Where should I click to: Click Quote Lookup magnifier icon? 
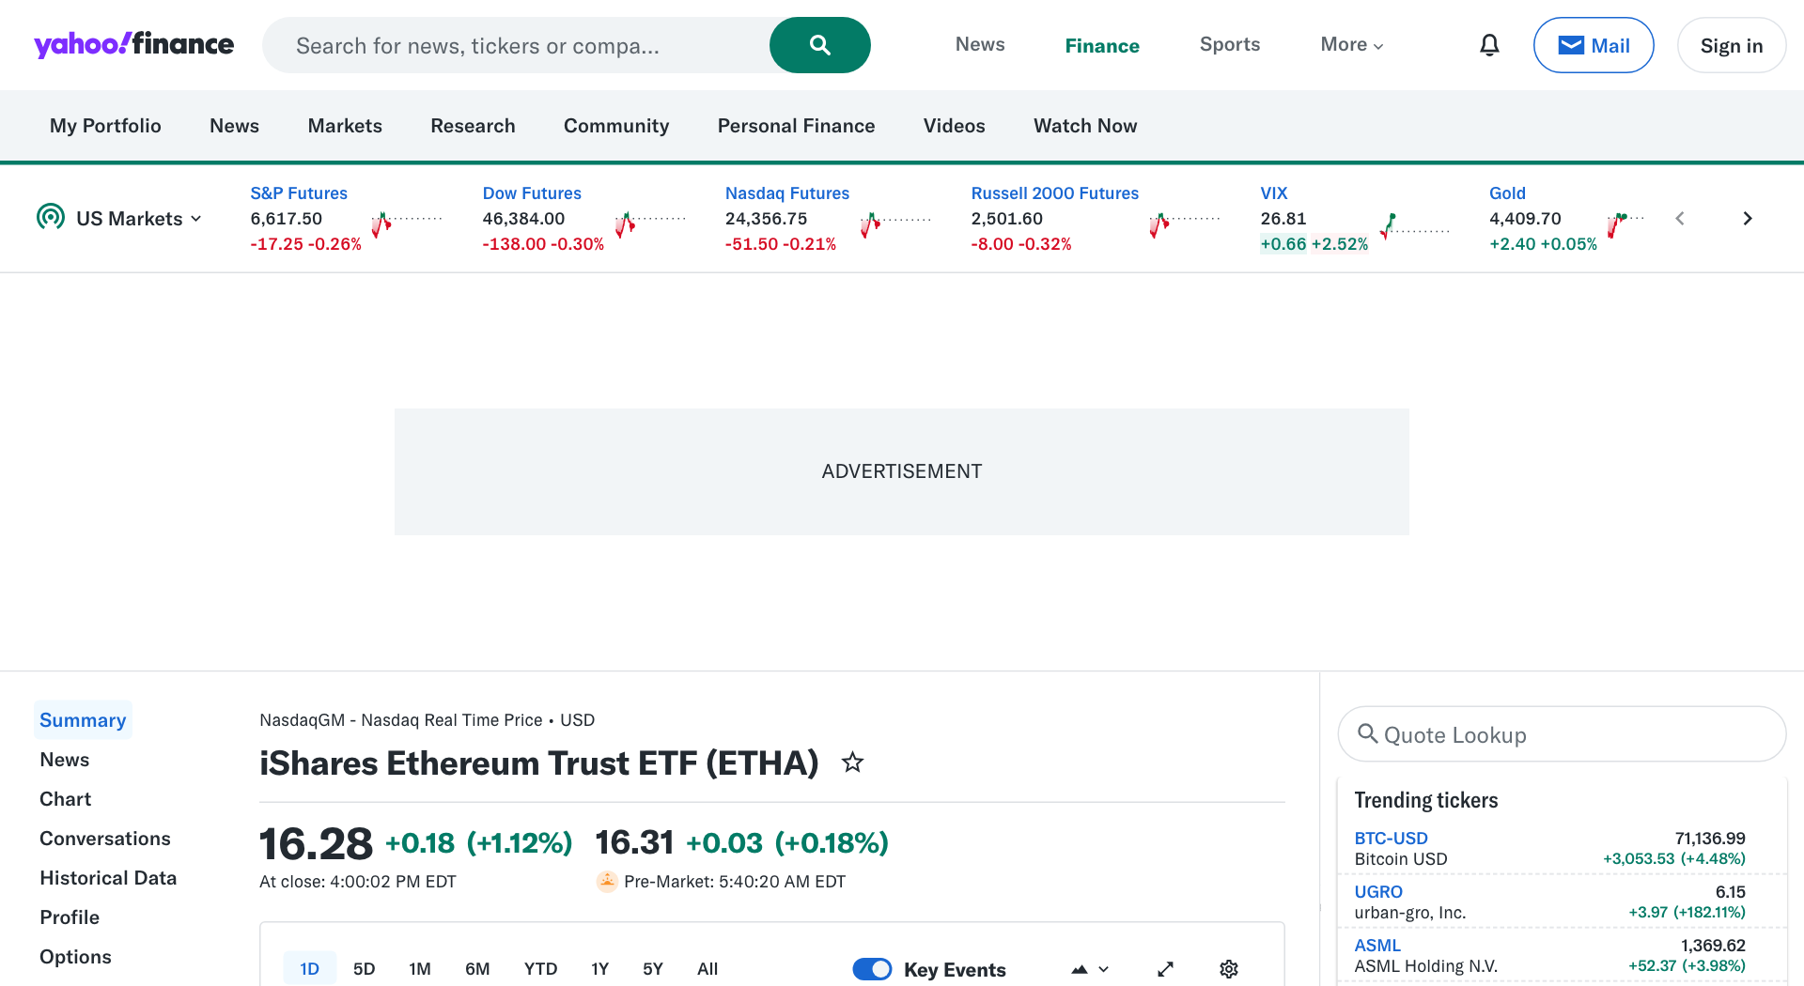click(1368, 733)
